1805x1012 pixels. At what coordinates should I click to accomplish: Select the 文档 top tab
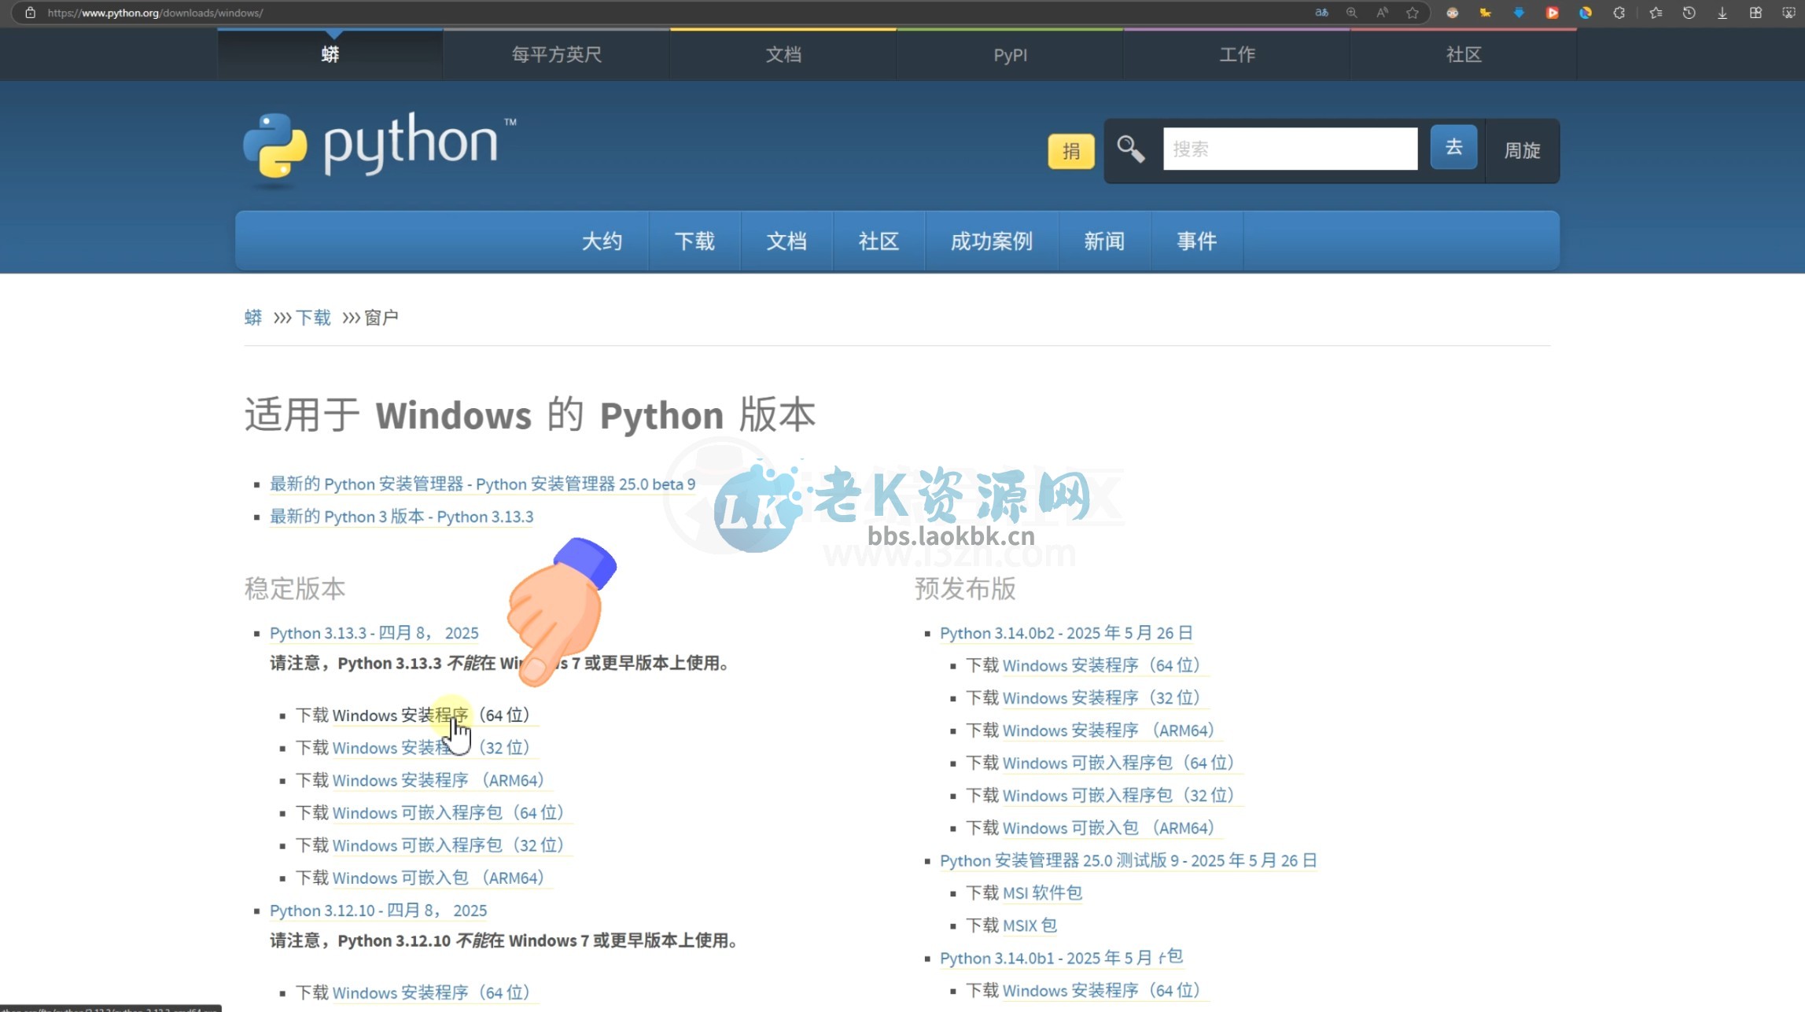(x=783, y=54)
